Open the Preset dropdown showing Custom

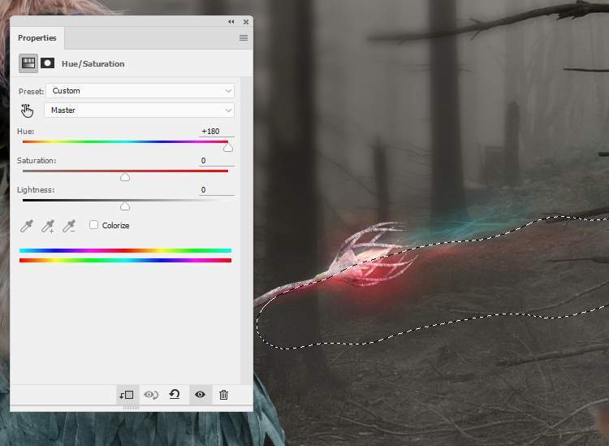pyautogui.click(x=140, y=91)
